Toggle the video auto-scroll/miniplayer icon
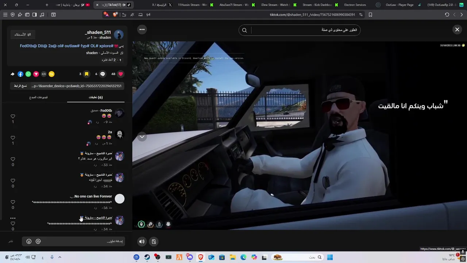 [x=154, y=241]
